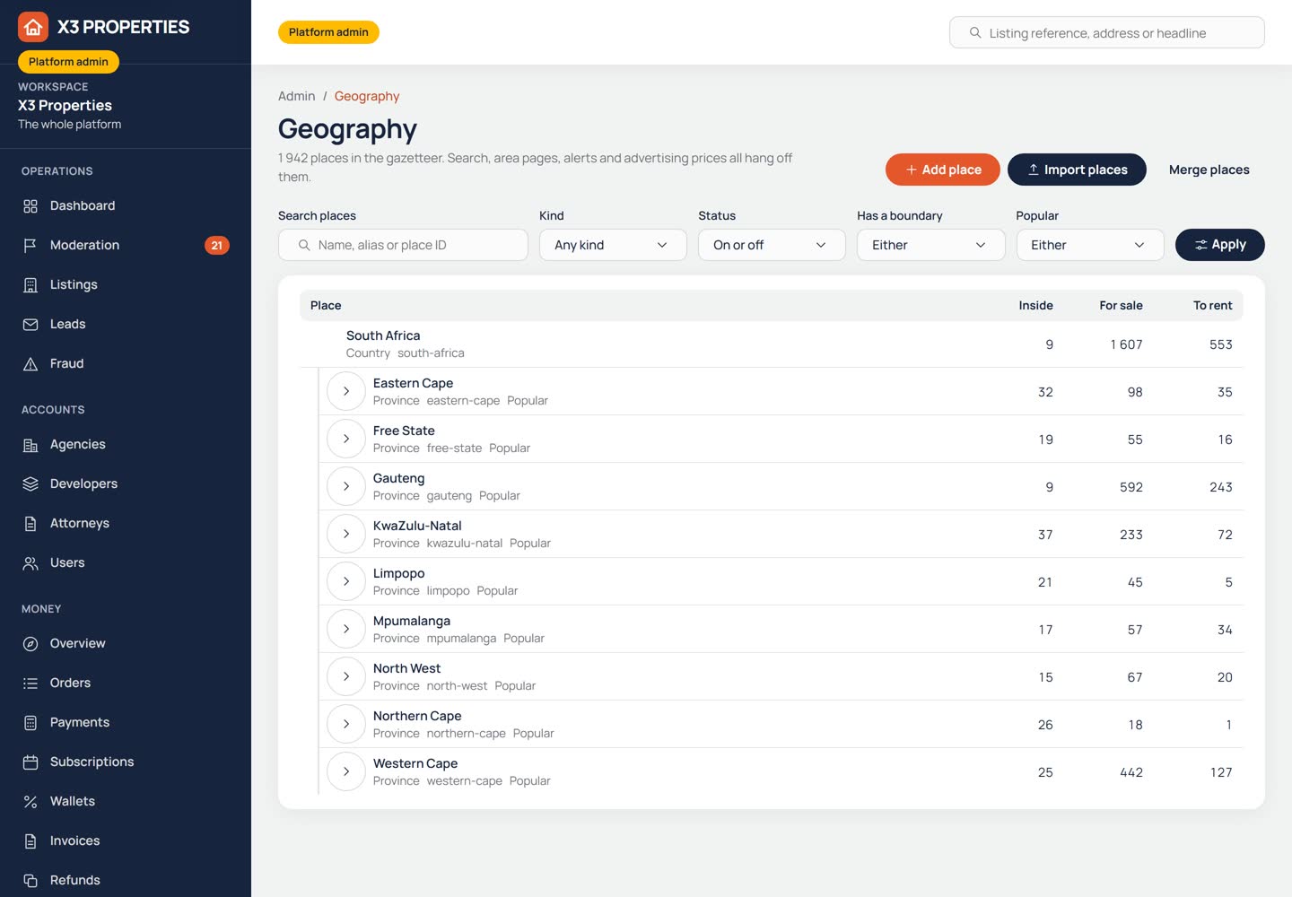The height and width of the screenshot is (897, 1292).
Task: Go to Admin breadcrumb link
Action: (x=296, y=96)
